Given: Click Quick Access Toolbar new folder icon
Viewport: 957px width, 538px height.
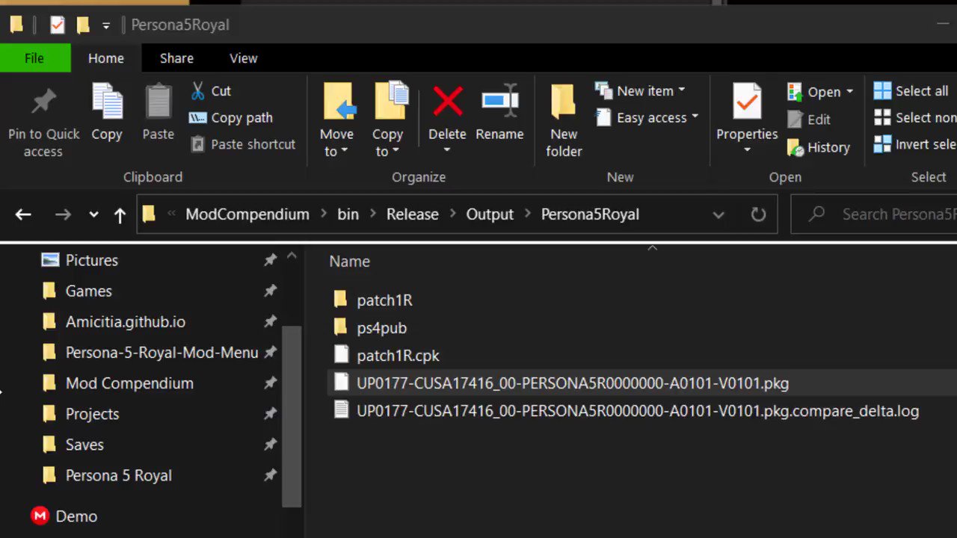Looking at the screenshot, I should pos(83,25).
